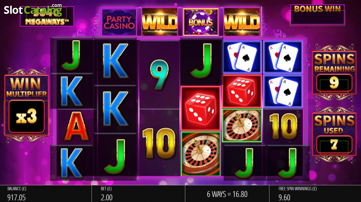Screen dimensions: 361x202
Task: Click the large red dice symbol
Action: coord(201,109)
